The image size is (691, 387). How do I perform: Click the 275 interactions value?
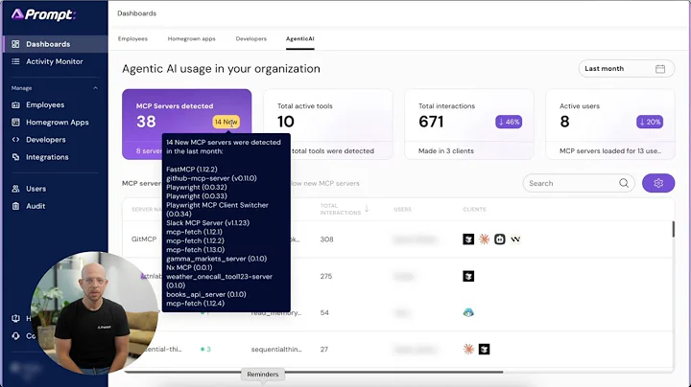click(326, 276)
